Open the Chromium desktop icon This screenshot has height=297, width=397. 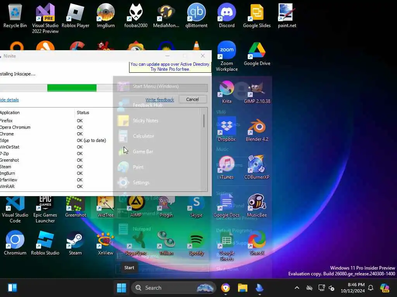tap(15, 243)
